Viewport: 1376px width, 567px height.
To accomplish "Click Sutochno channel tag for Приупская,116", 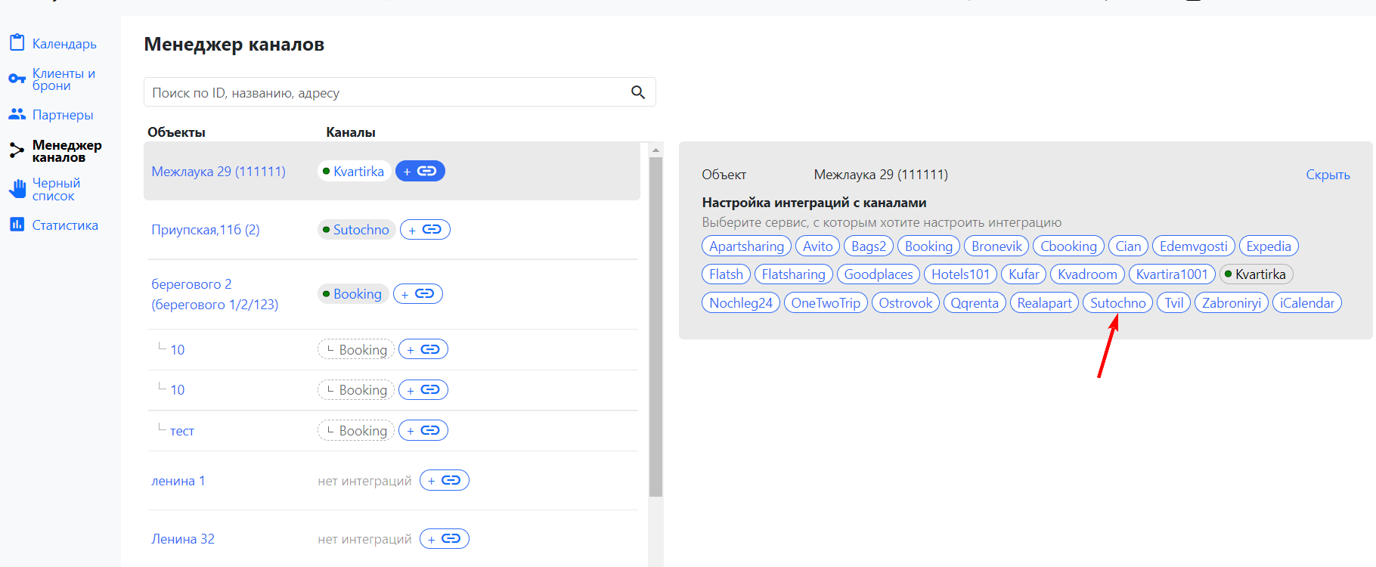I will 357,229.
